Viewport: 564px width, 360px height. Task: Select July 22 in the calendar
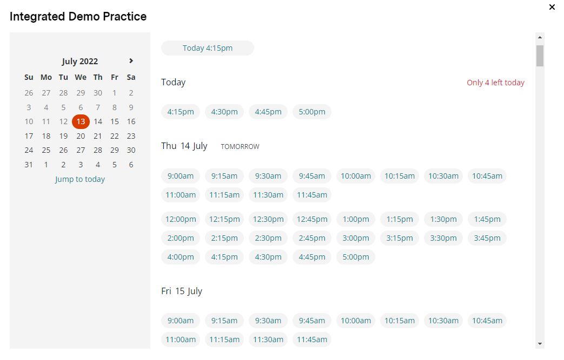(x=115, y=136)
